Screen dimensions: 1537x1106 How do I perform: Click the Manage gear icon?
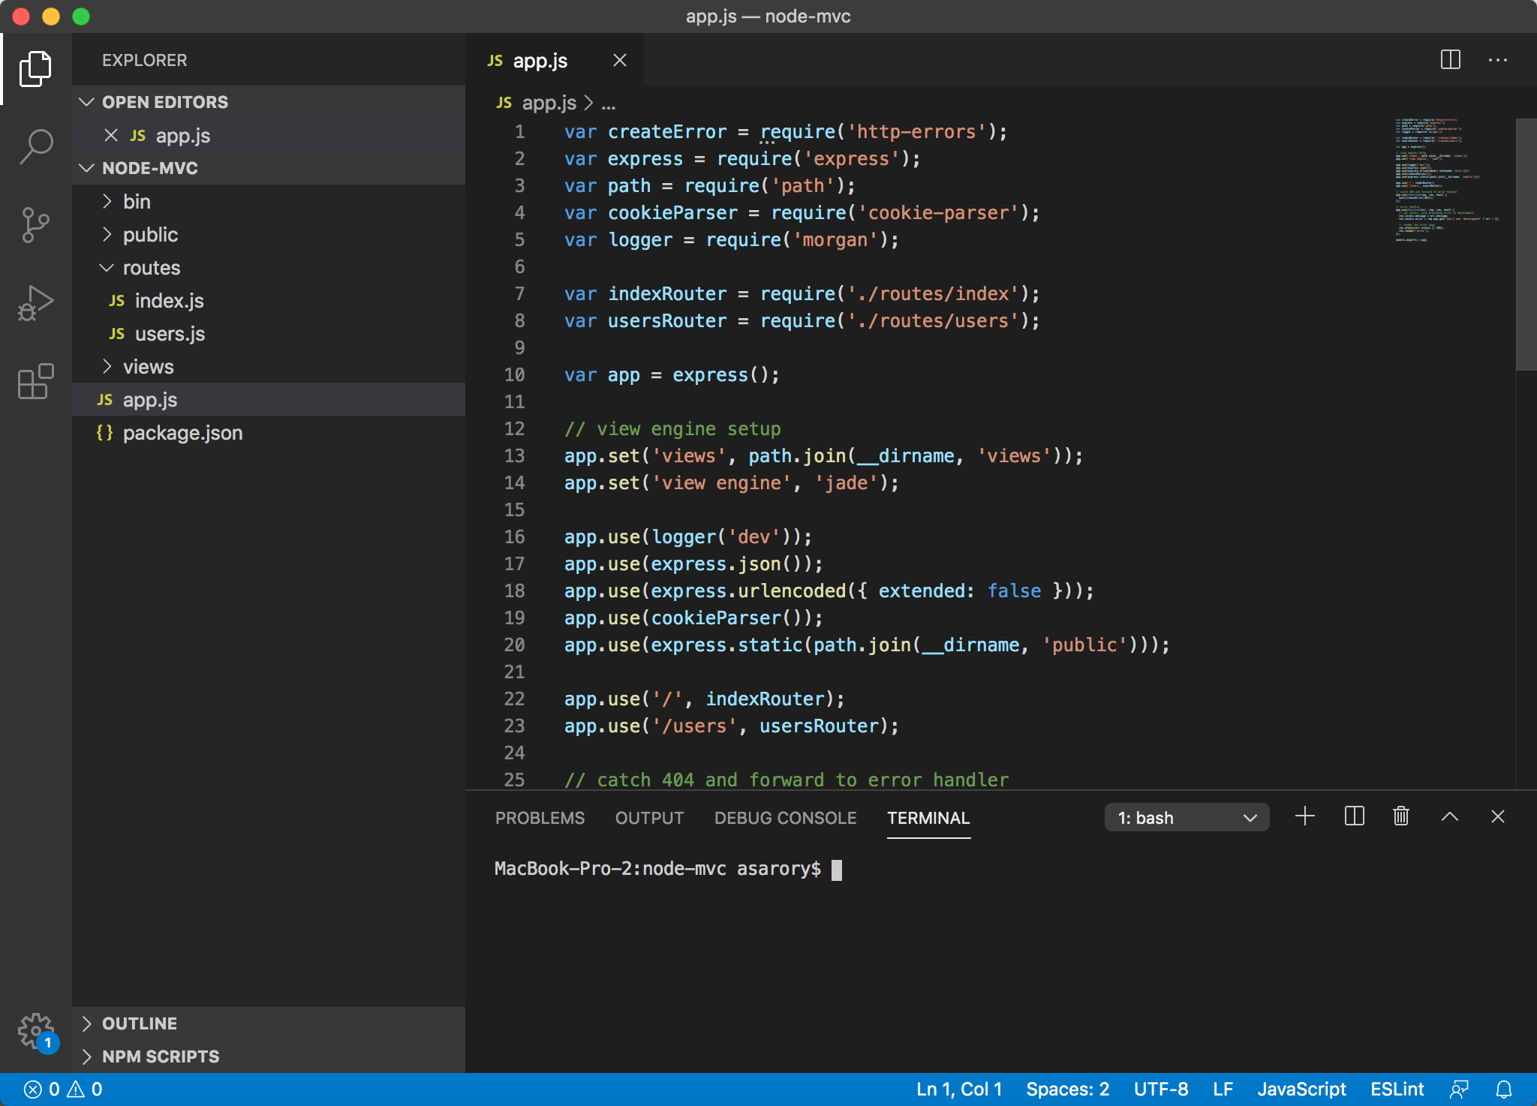(36, 1030)
